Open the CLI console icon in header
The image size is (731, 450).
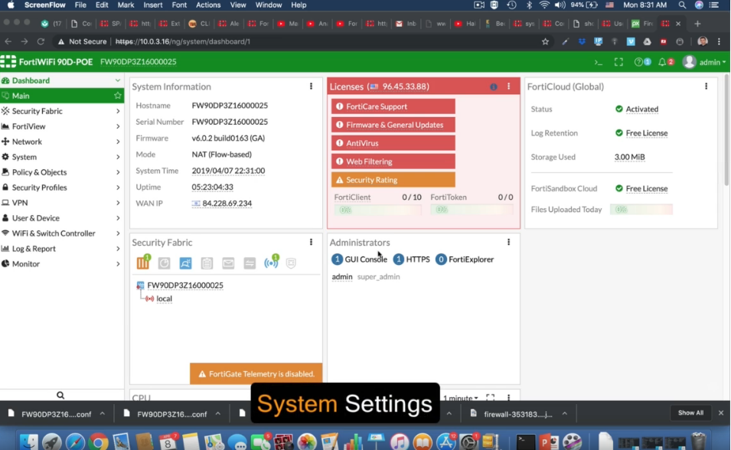click(x=599, y=62)
